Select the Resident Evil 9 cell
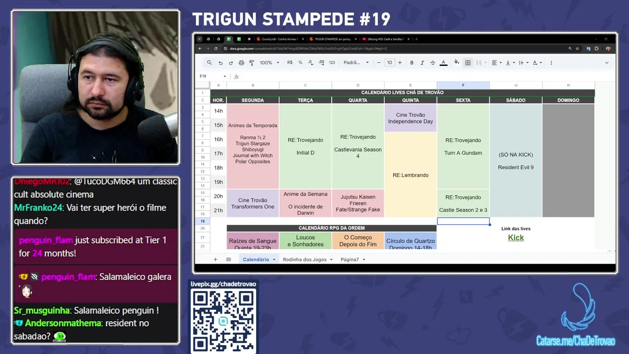 tap(515, 161)
